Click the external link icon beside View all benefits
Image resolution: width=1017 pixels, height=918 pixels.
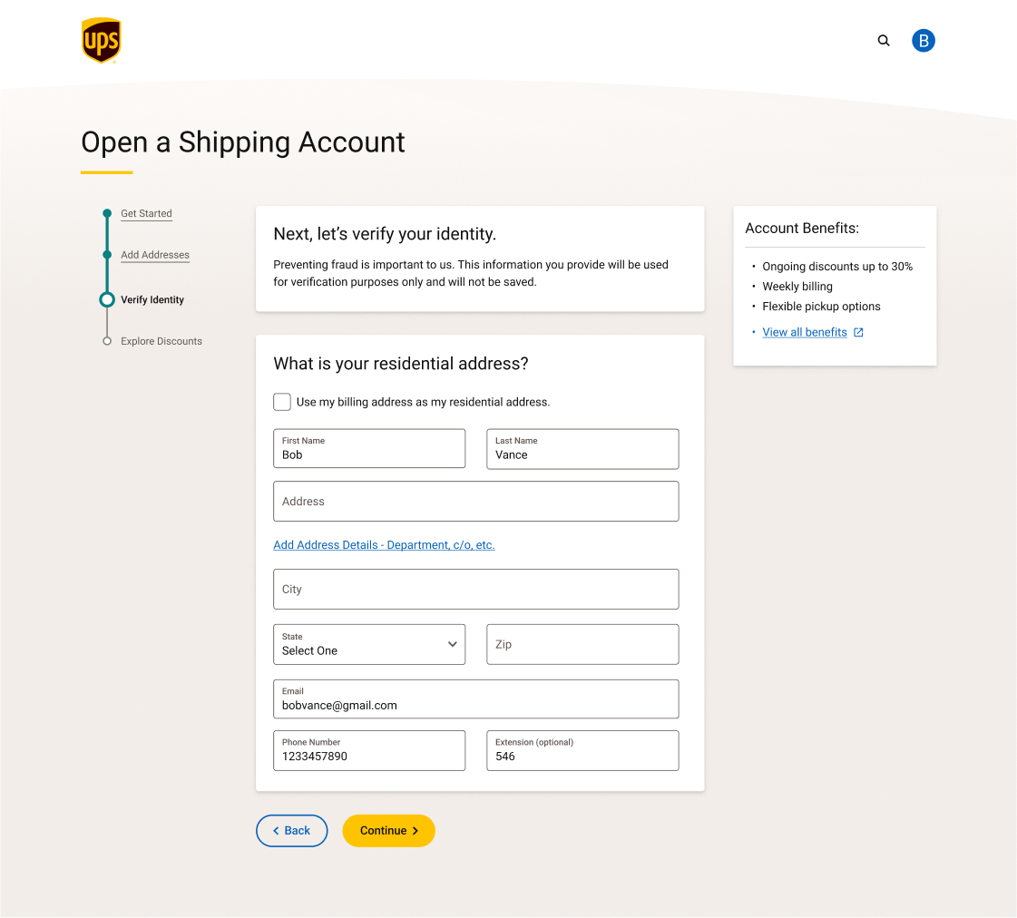tap(858, 333)
